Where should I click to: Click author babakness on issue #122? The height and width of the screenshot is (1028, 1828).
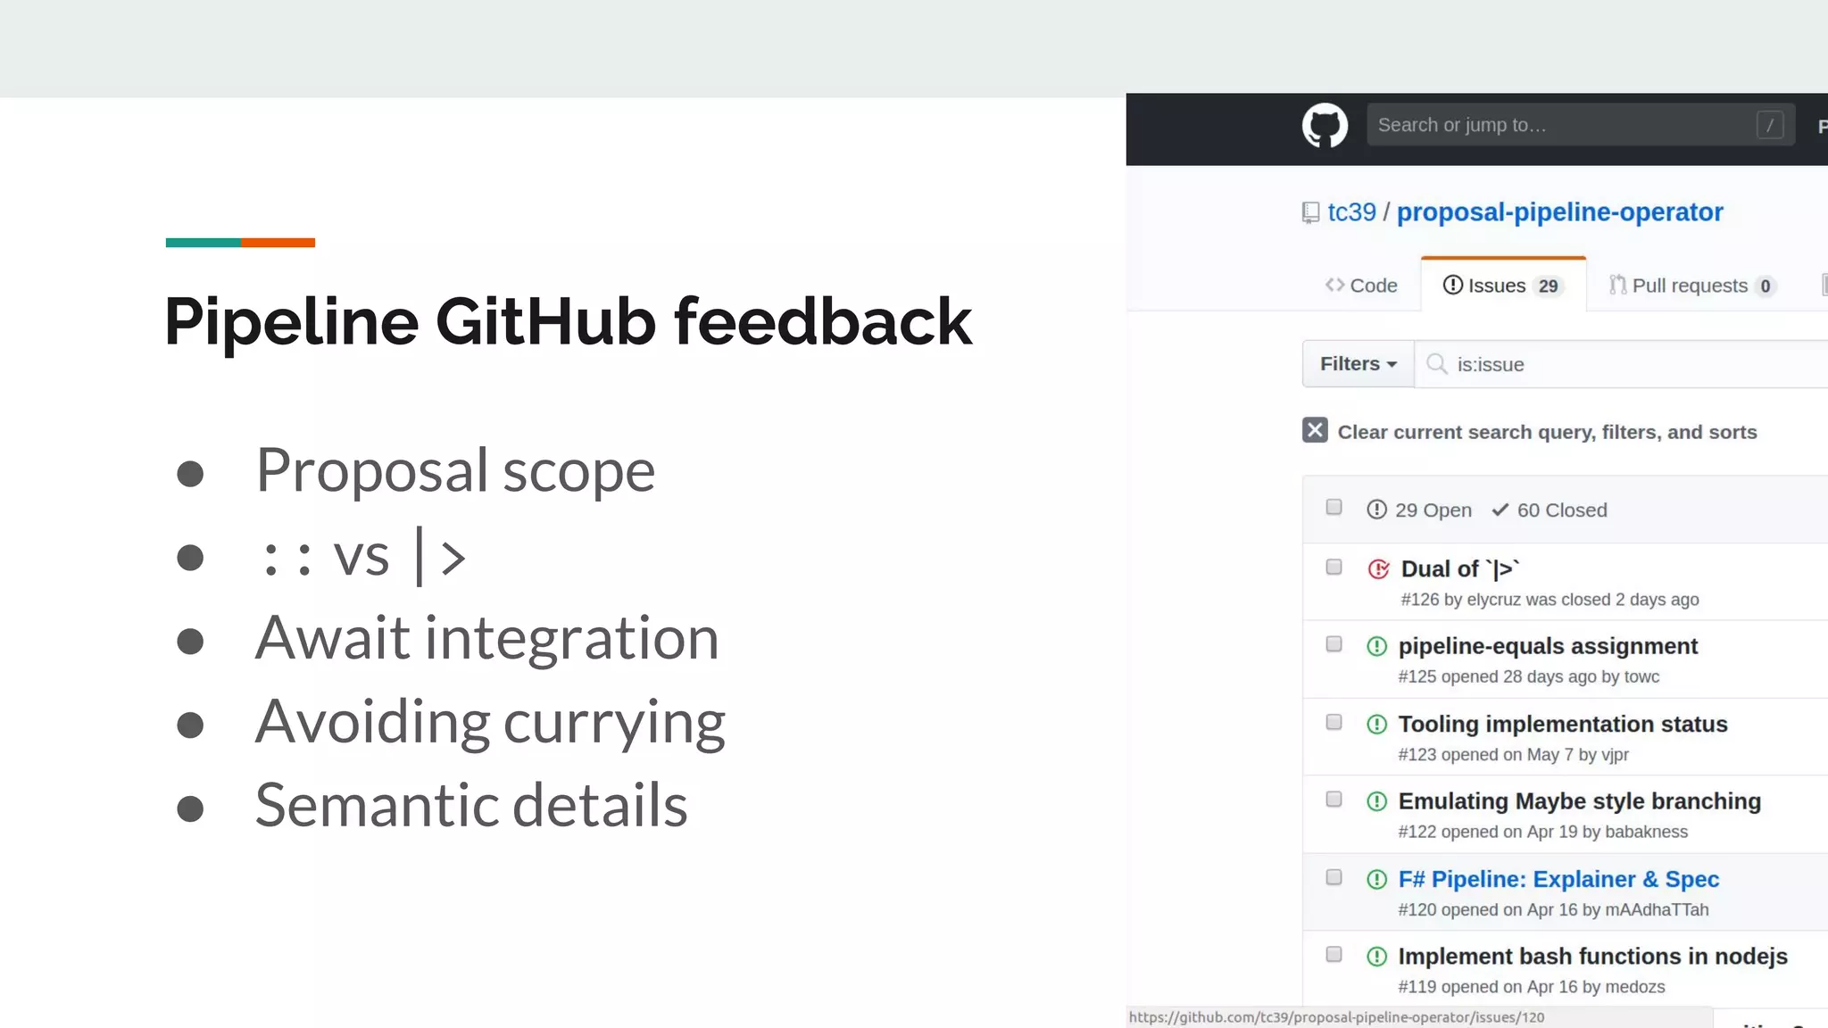pyautogui.click(x=1646, y=832)
